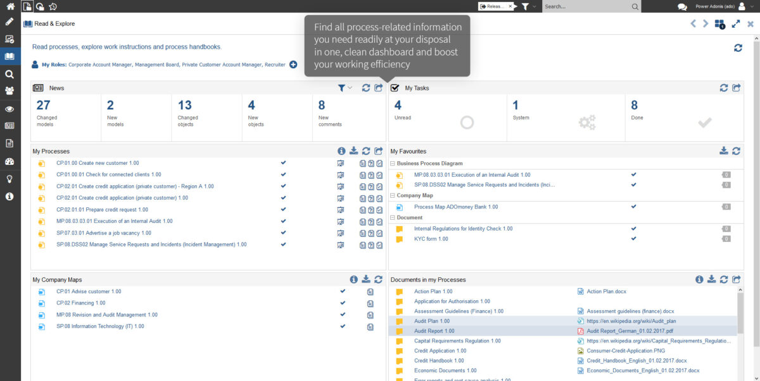This screenshot has height=381, width=760.
Task: Open the top bar filter dropdown
Action: point(529,6)
